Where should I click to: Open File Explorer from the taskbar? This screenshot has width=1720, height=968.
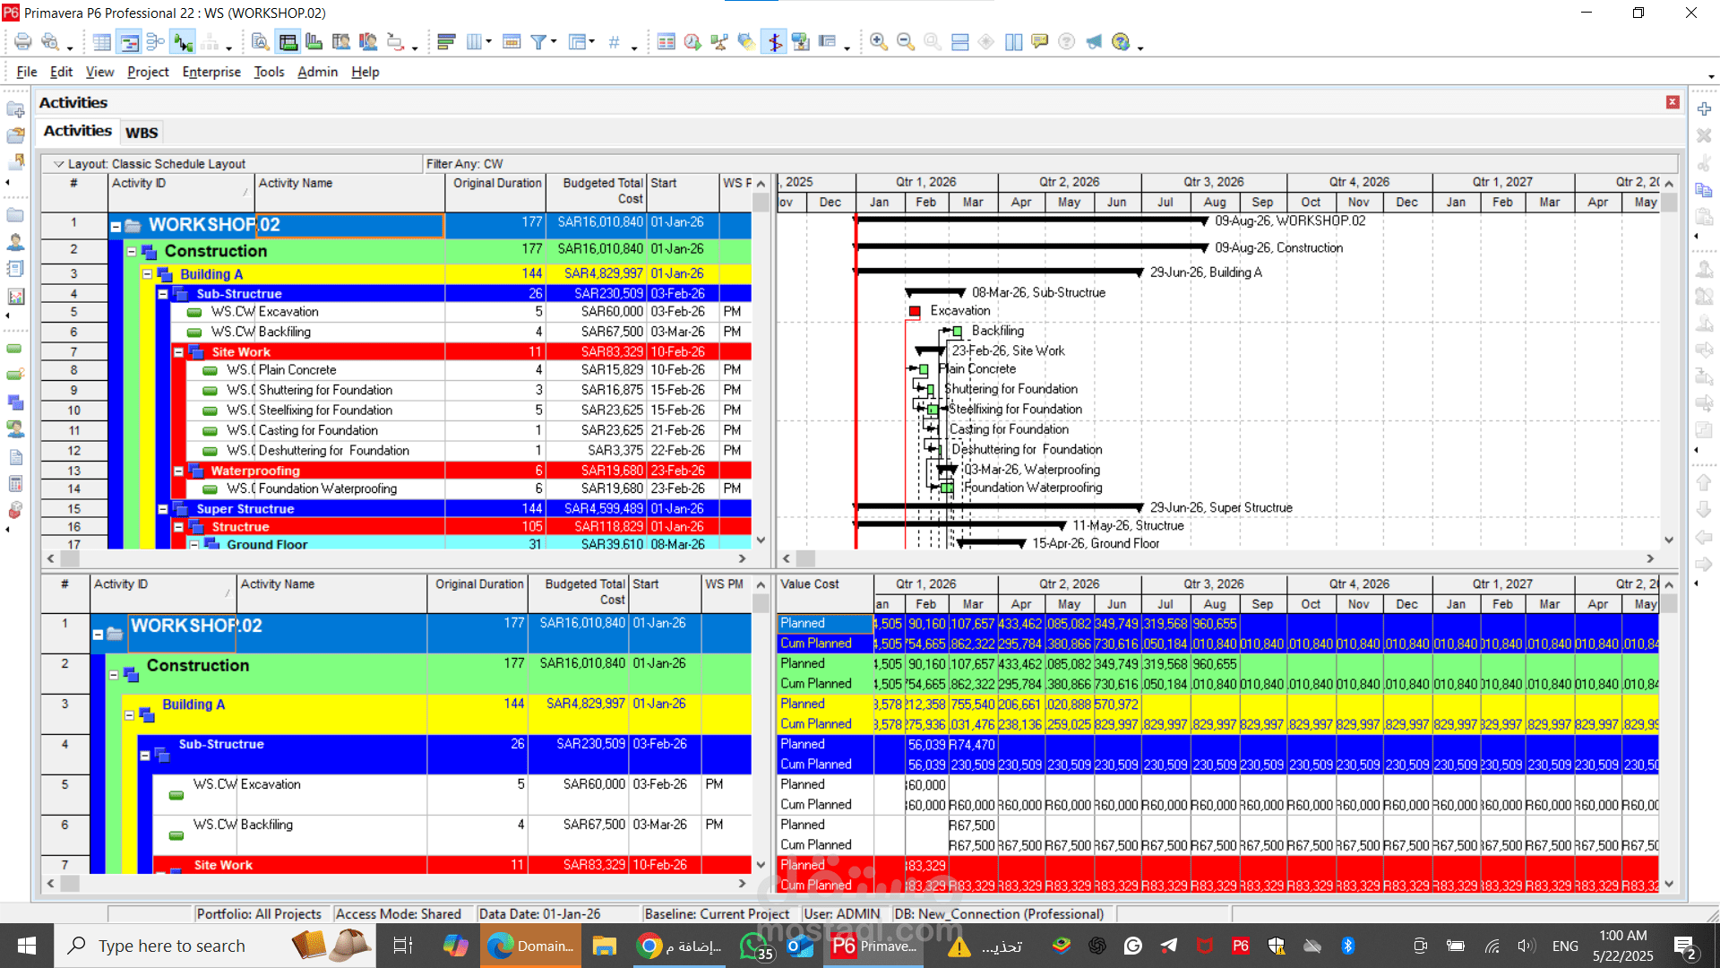(604, 946)
